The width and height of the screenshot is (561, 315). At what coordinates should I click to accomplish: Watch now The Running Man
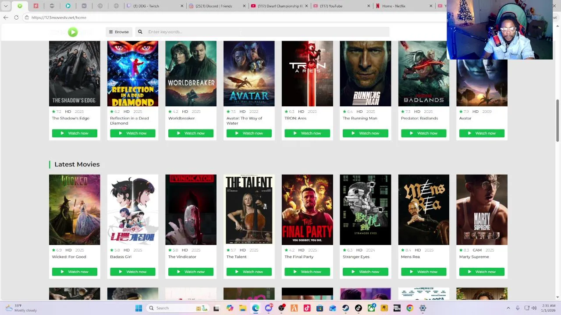(x=366, y=133)
